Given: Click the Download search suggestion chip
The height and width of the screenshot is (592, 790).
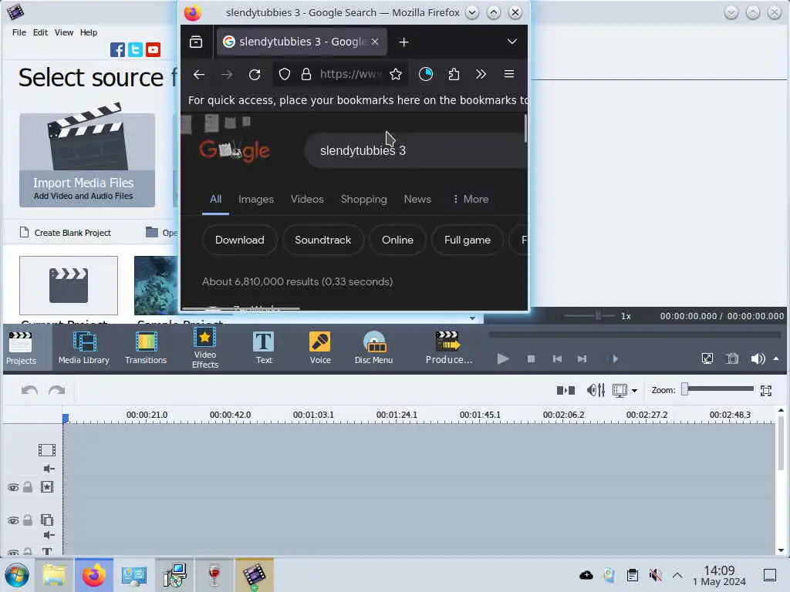Looking at the screenshot, I should pos(240,240).
